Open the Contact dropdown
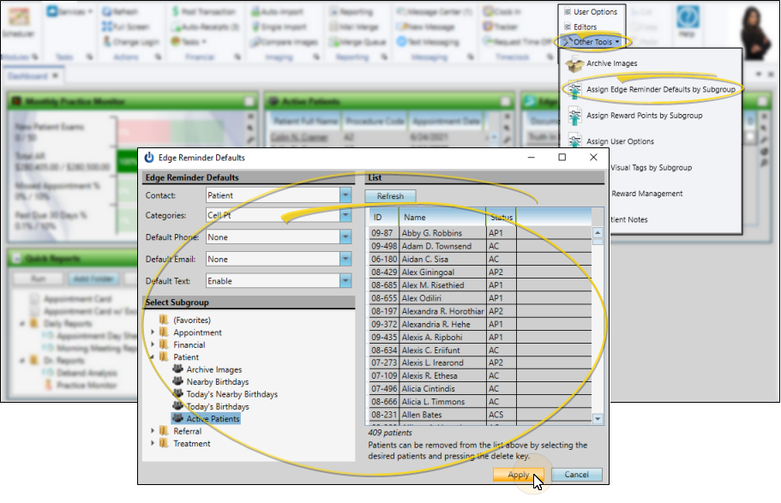Screen dimensions: 781x503 [x=345, y=195]
